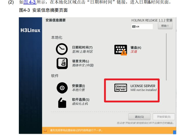
Task: Click the cn keyboard layout indicator
Action: (x=142, y=26)
